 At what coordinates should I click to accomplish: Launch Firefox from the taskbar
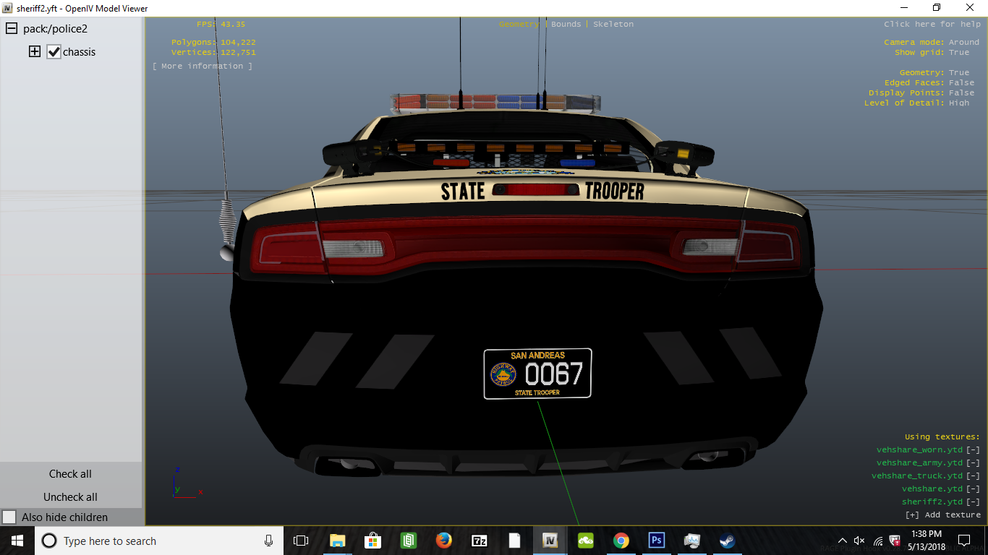point(443,541)
